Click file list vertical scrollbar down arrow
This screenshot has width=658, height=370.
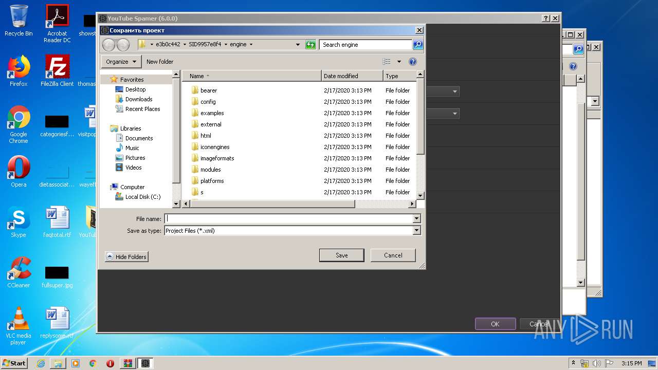(420, 196)
